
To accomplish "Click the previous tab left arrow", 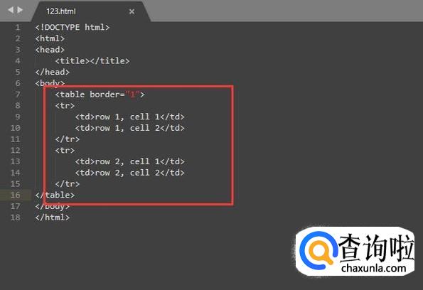I will coord(11,10).
